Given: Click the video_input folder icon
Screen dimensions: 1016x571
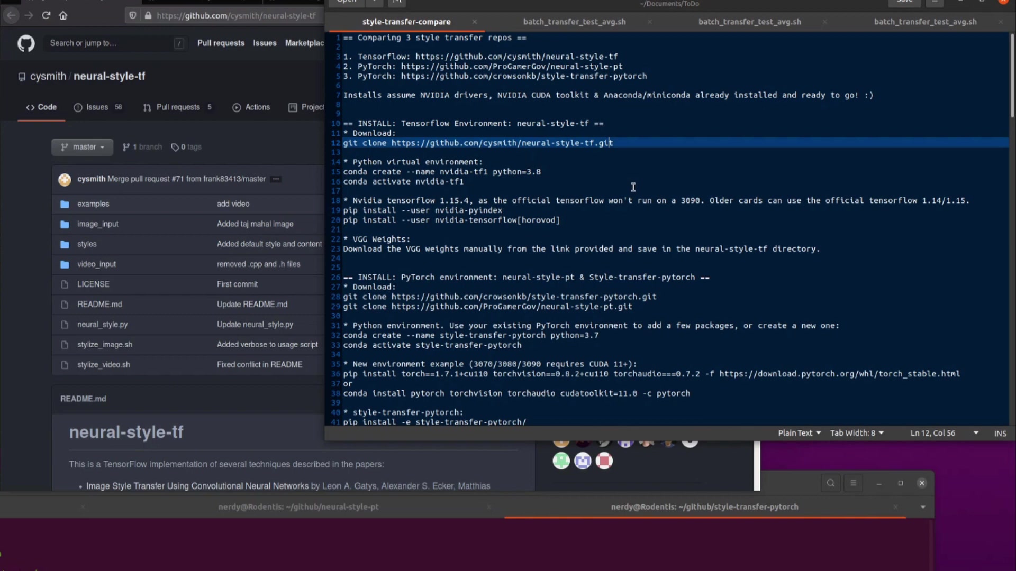Looking at the screenshot, I should coord(65,264).
